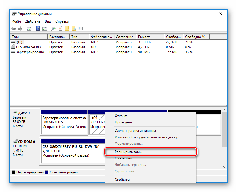Open help via the question mark toolbar icon
Image resolution: width=237 pixels, height=192 pixels.
[x=37, y=28]
